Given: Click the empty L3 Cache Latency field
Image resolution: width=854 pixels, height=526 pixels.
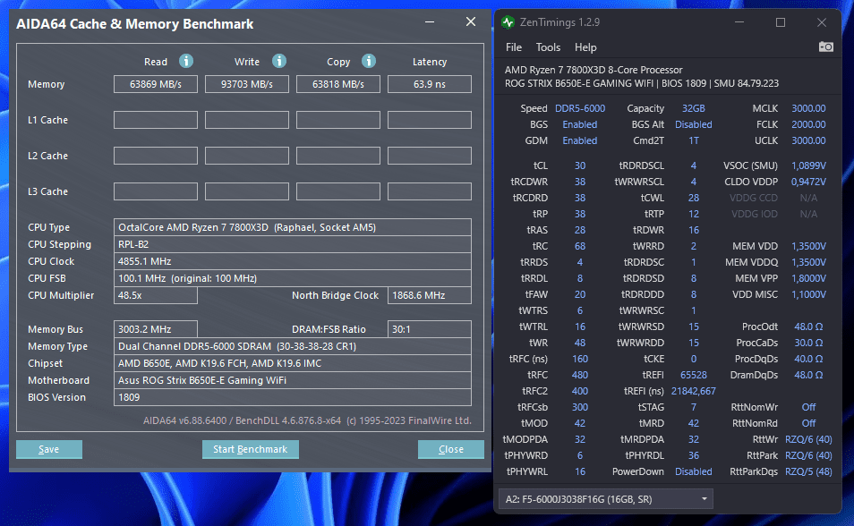Looking at the screenshot, I should 429,191.
